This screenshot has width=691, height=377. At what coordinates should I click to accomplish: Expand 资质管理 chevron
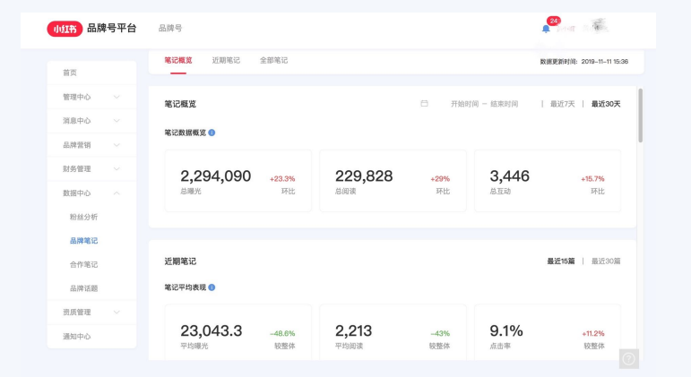[x=117, y=312]
